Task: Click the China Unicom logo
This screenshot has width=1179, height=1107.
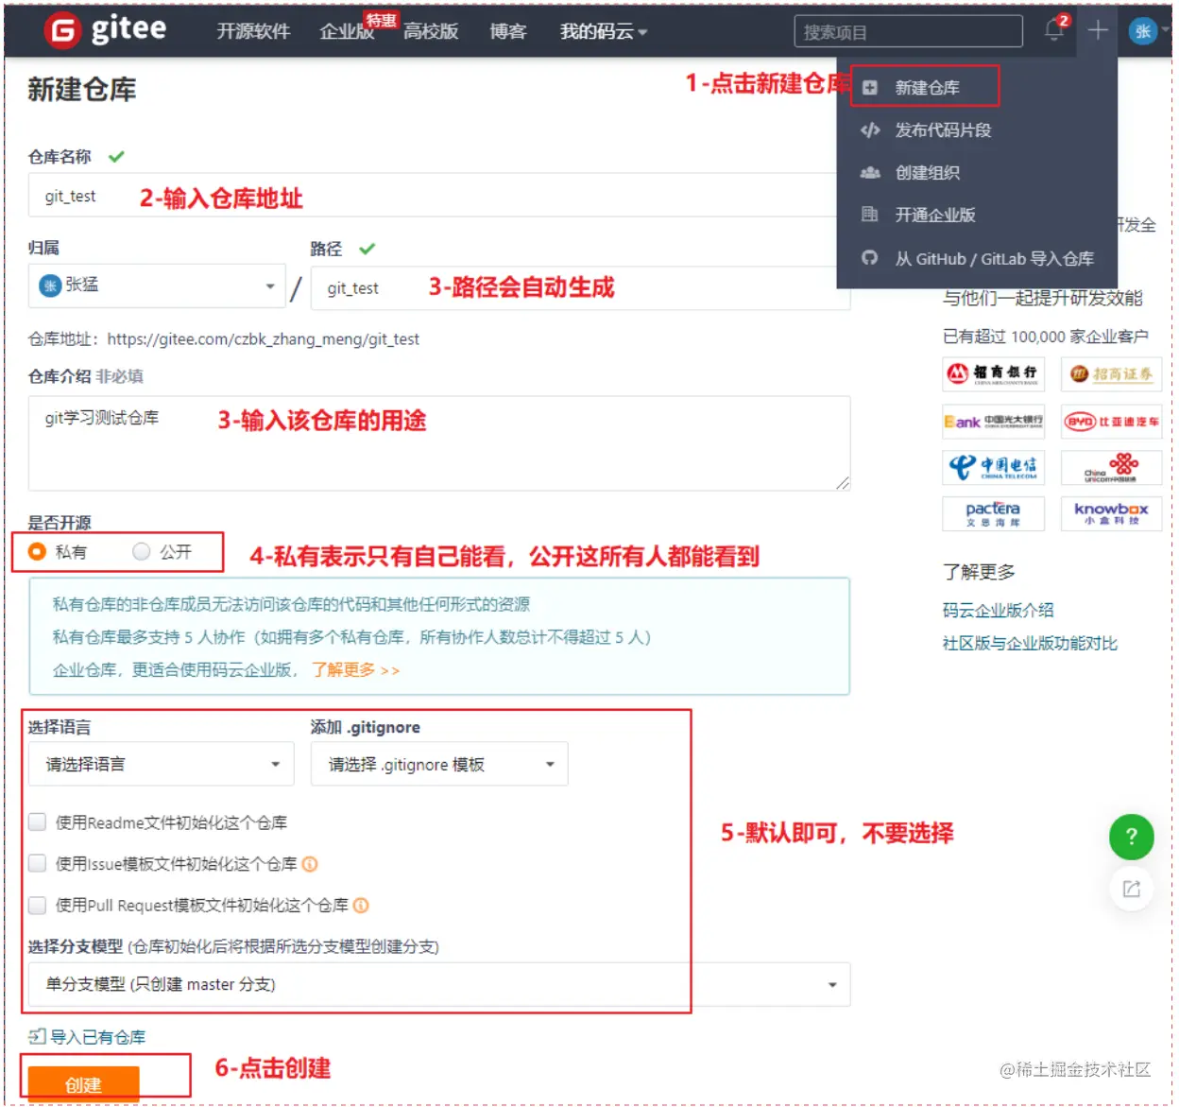Action: coord(1111,467)
